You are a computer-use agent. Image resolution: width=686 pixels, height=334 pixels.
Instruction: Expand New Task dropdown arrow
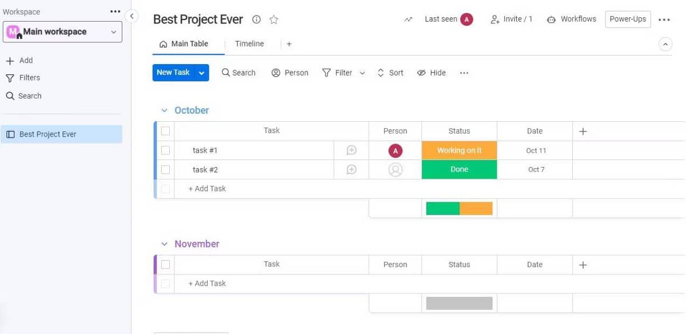(x=201, y=73)
